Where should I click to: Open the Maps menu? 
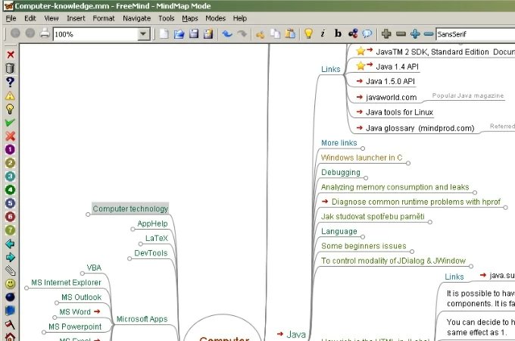click(x=190, y=18)
